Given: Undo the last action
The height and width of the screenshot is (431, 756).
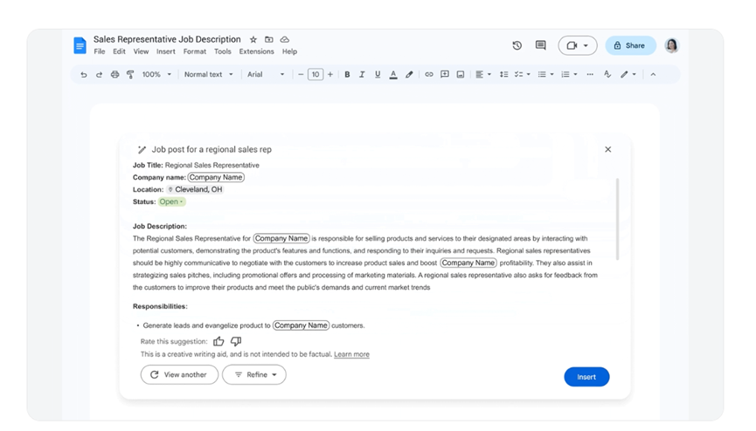Looking at the screenshot, I should [83, 75].
